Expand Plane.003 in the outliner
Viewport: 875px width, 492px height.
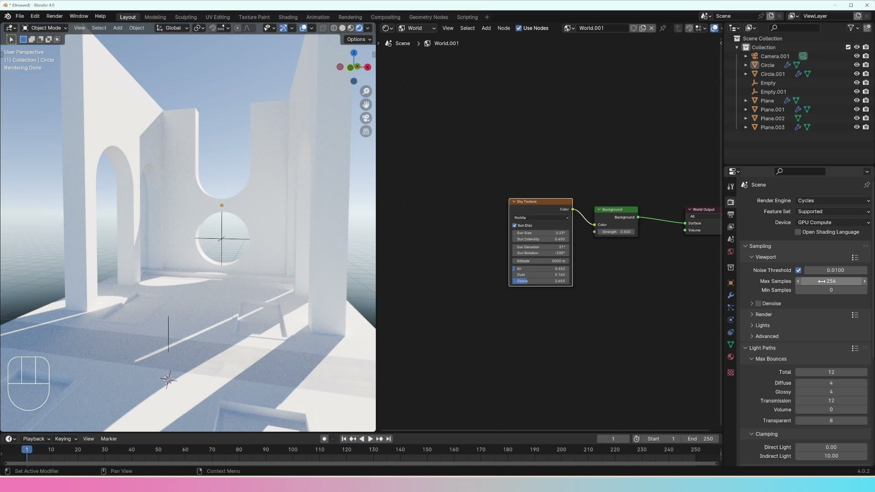(x=746, y=128)
